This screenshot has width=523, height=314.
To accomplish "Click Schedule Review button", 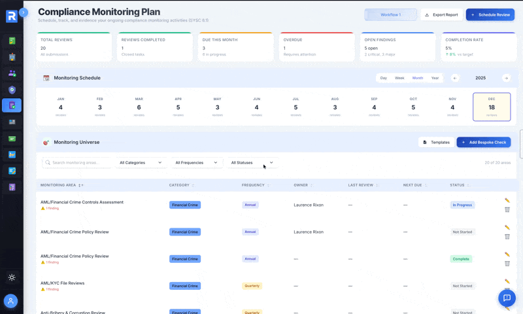I will coord(490,14).
